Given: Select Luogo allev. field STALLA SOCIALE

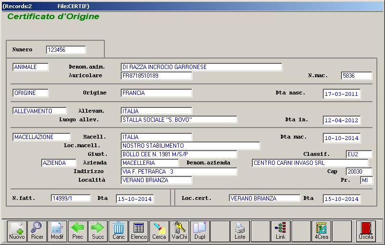Looking at the screenshot, I should [x=179, y=119].
